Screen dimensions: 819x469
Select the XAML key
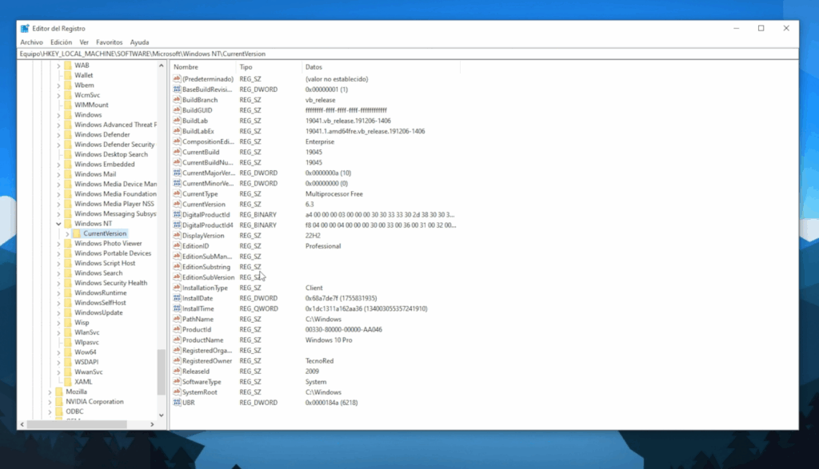[x=83, y=381]
